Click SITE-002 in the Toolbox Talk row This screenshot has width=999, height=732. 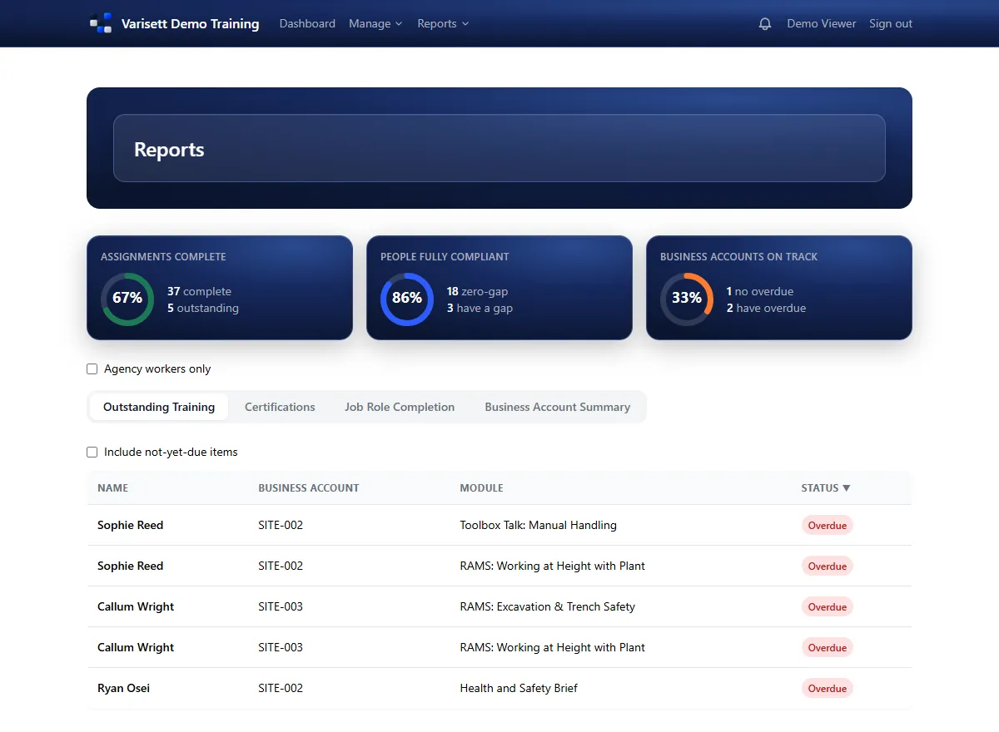click(281, 525)
